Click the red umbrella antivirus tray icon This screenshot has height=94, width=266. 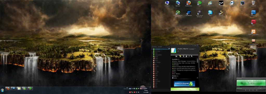pos(130,92)
